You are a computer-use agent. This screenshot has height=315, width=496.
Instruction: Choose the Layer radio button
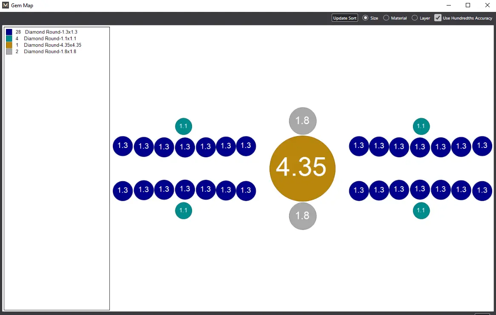(x=415, y=18)
